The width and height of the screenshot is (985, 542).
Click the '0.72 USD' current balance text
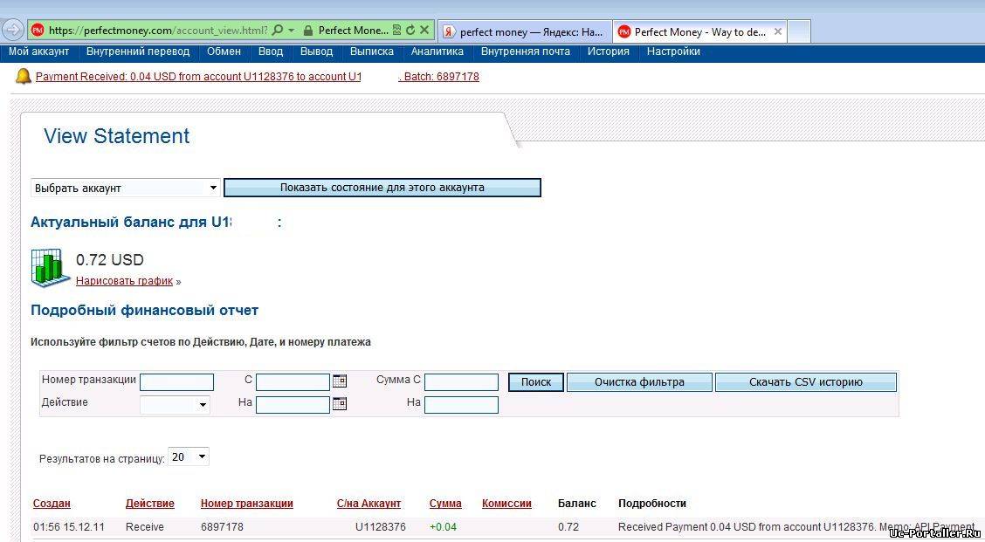110,260
